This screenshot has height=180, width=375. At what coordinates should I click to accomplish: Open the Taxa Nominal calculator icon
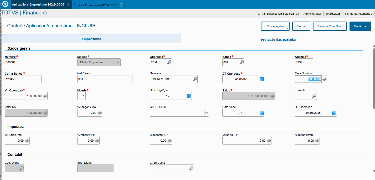325,79
